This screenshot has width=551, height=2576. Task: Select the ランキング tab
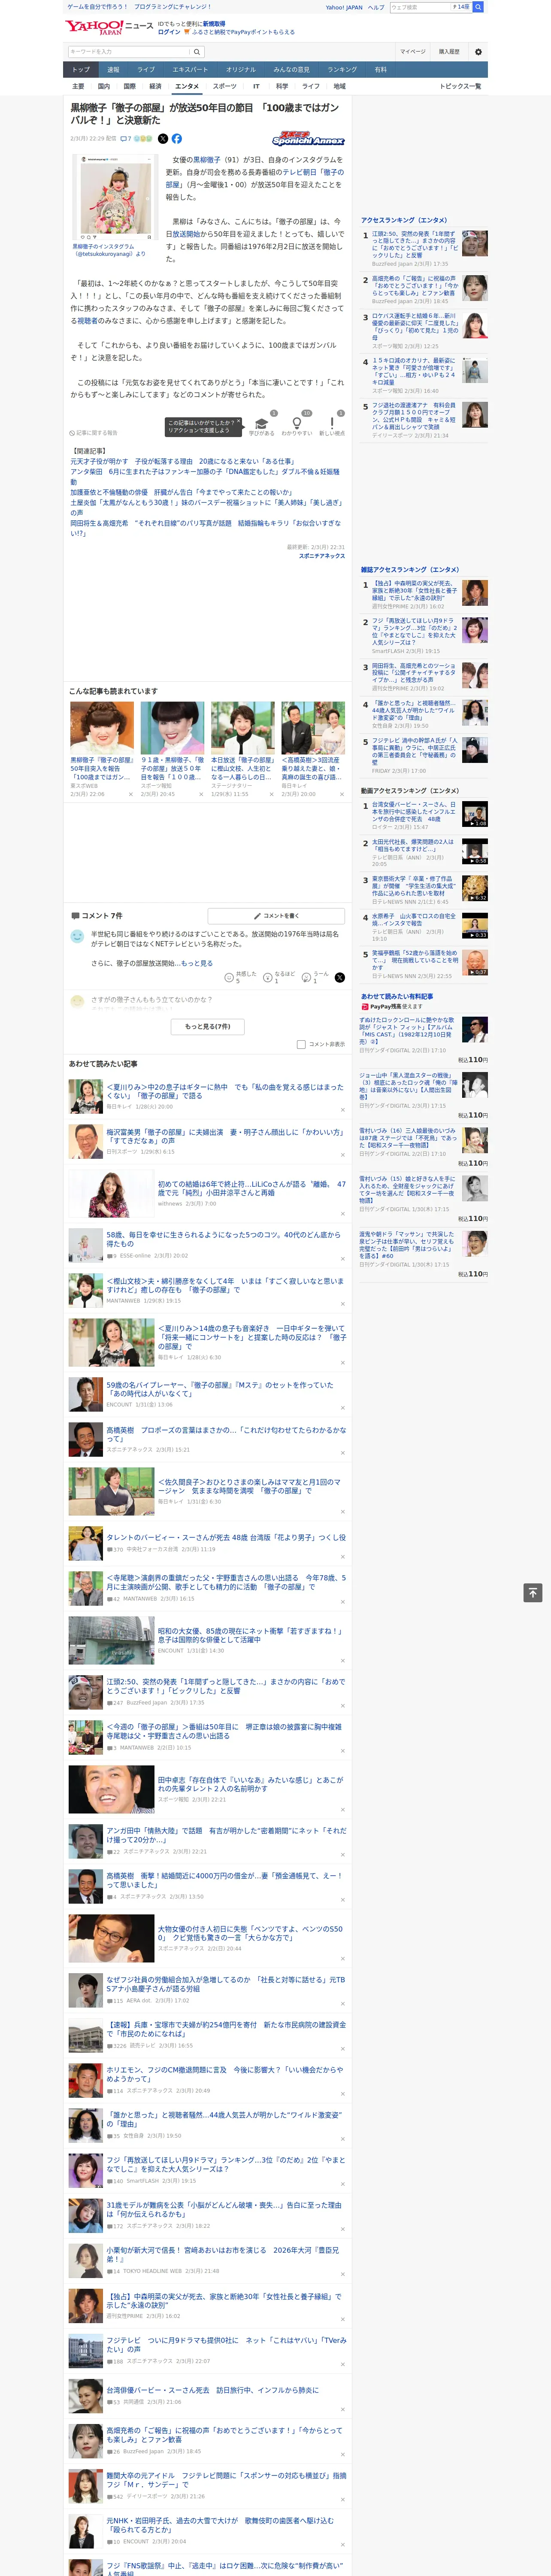click(342, 70)
